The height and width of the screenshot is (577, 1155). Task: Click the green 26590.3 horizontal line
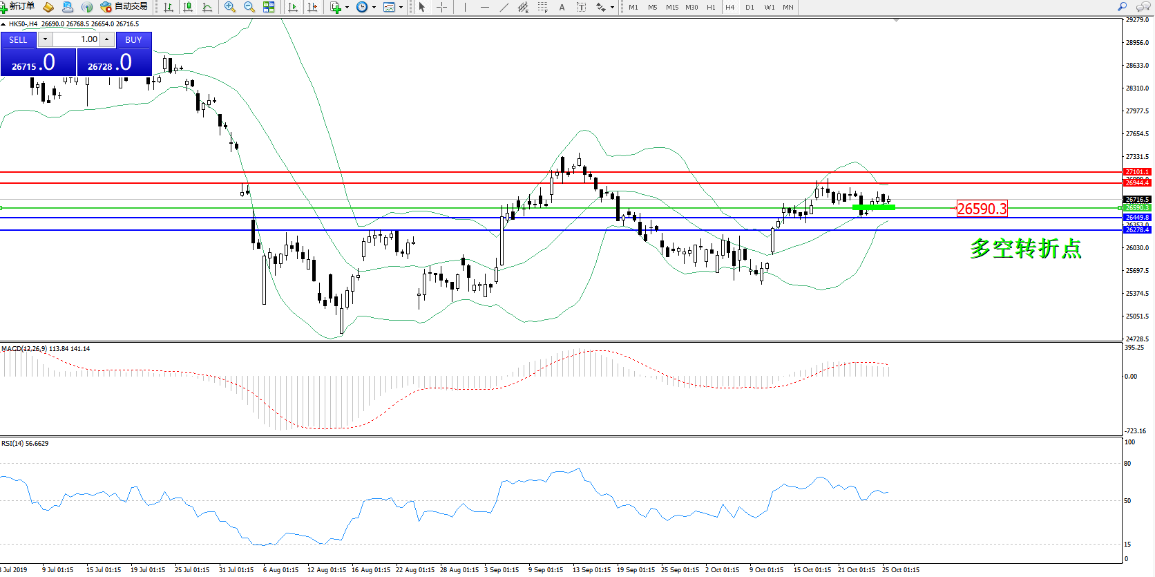[x=553, y=208]
